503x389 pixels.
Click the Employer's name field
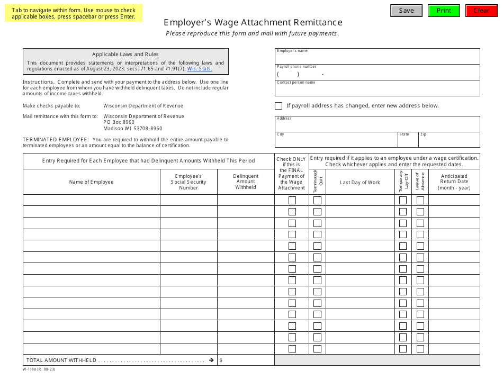(376, 56)
